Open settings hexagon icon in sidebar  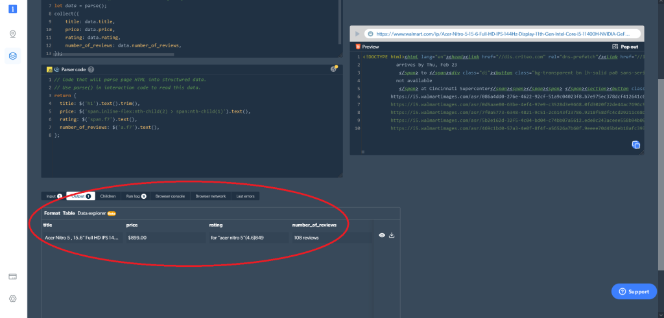pos(13,299)
